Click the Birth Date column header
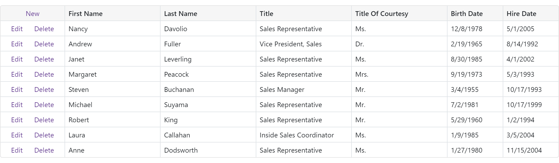Image resolution: width=559 pixels, height=163 pixels. tap(467, 13)
